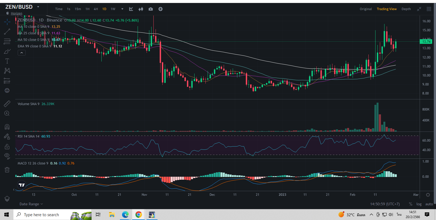
Task: Select the 1D interval
Action: [104, 9]
